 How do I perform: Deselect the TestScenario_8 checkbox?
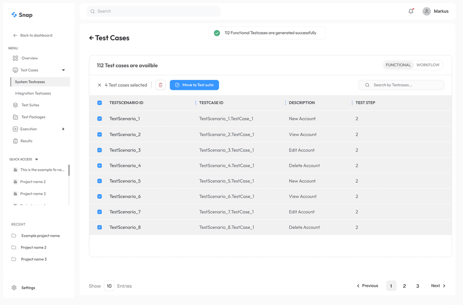tap(99, 227)
